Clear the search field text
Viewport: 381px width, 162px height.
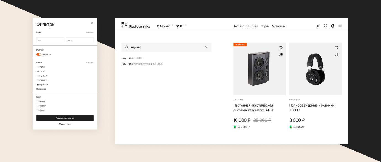[206, 47]
